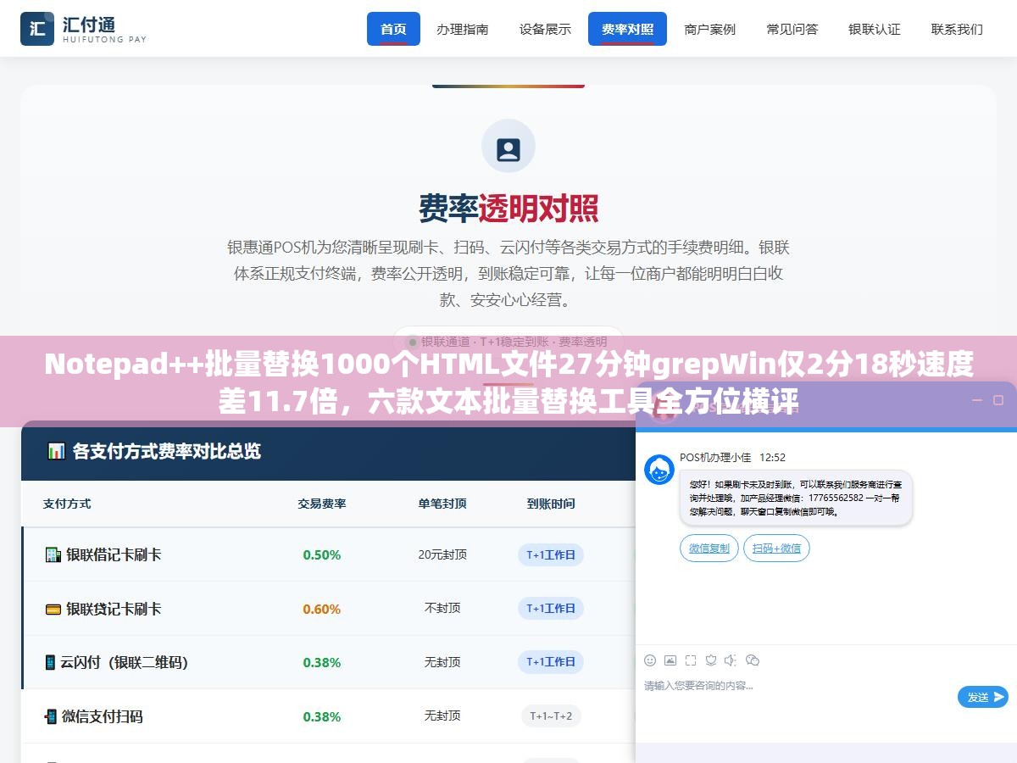The image size is (1017, 763).
Task: Click the POS机办理小佳 agent name
Action: pos(715,458)
